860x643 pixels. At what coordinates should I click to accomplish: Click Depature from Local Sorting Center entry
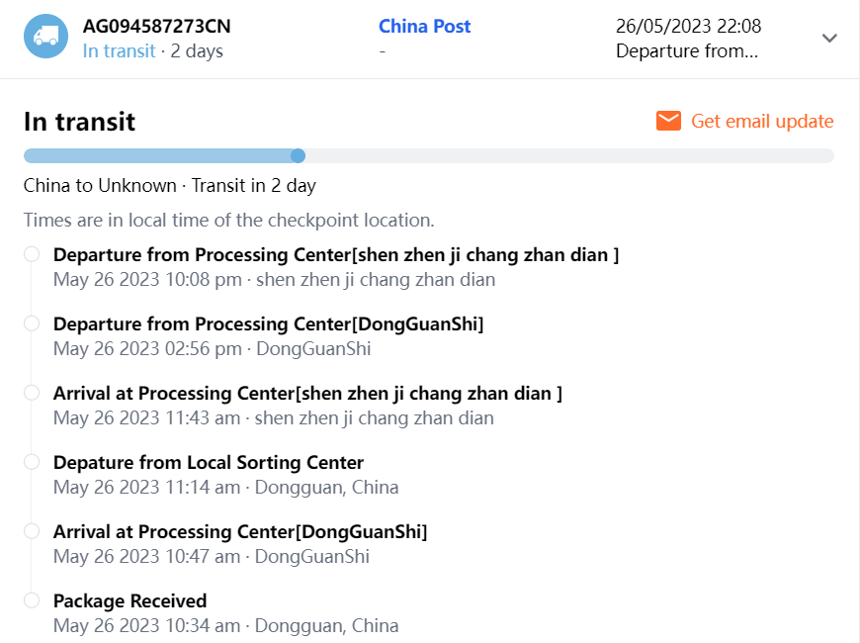[208, 462]
